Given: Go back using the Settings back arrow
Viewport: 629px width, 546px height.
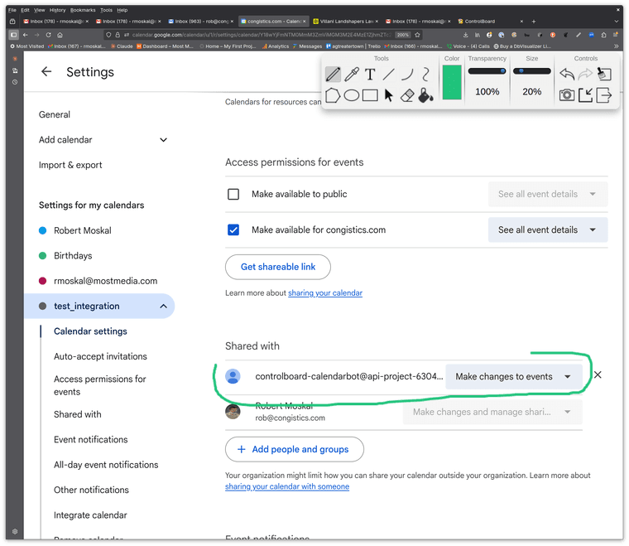Looking at the screenshot, I should [46, 72].
